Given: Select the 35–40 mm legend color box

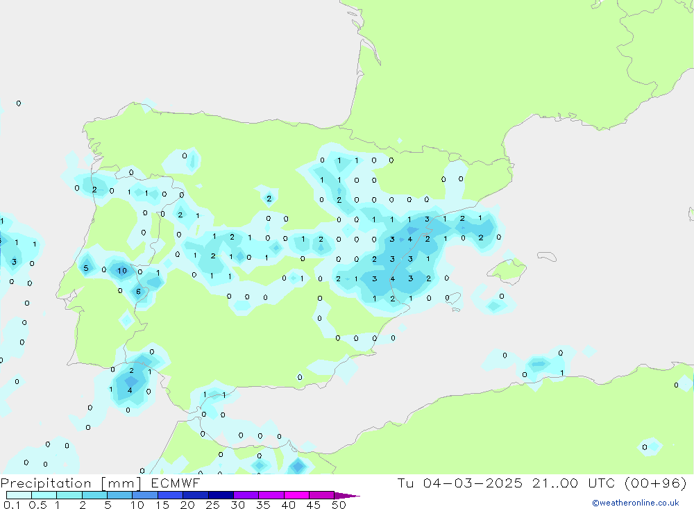Looking at the screenshot, I should point(271,495).
